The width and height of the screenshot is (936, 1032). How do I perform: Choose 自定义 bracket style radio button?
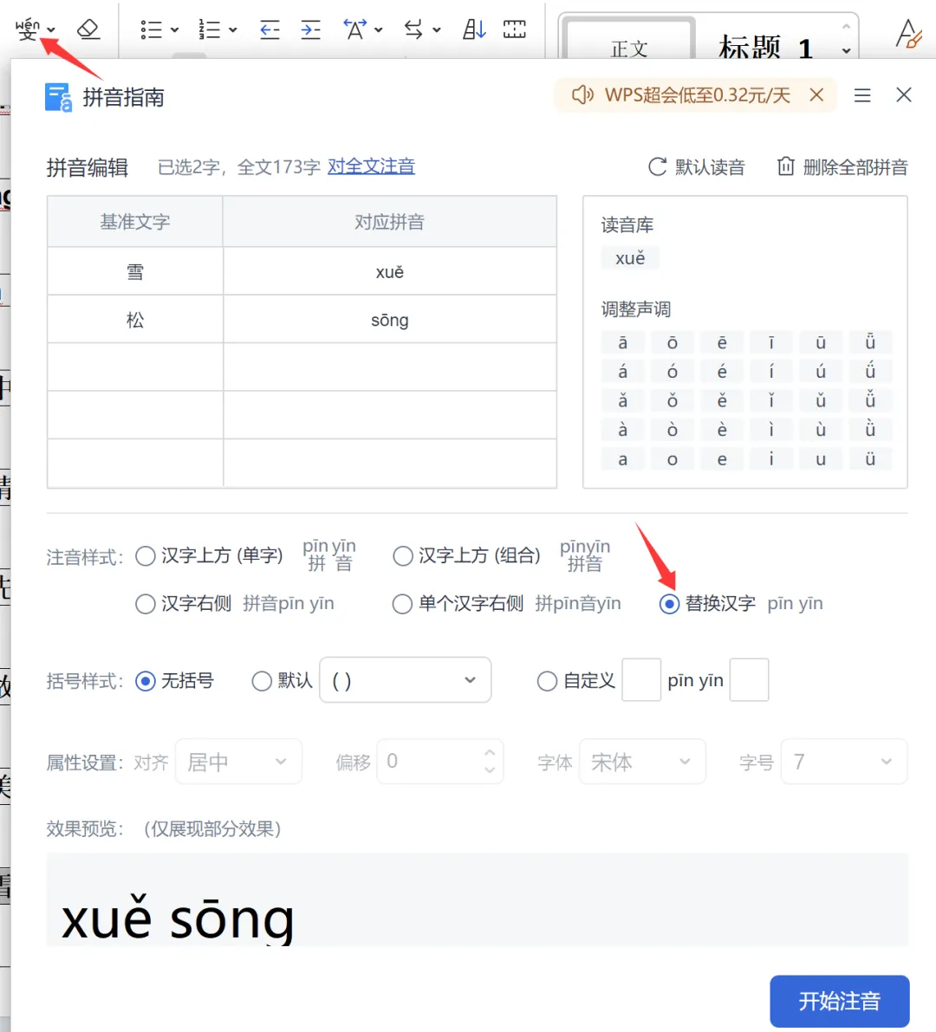(547, 680)
